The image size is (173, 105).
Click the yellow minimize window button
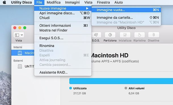tap(20, 28)
